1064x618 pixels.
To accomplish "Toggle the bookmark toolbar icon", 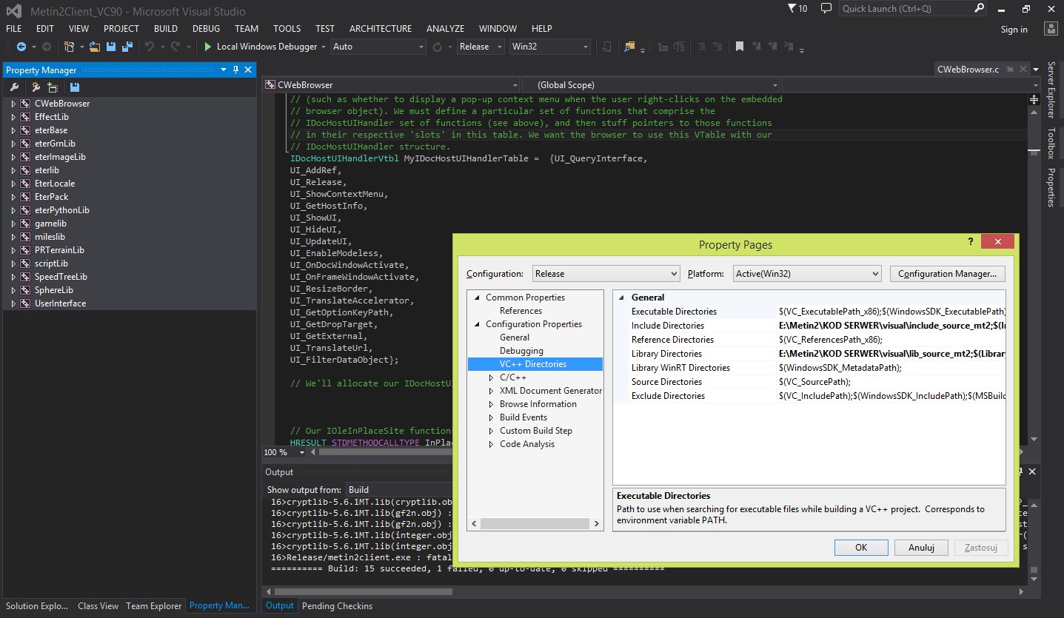I will click(x=739, y=47).
